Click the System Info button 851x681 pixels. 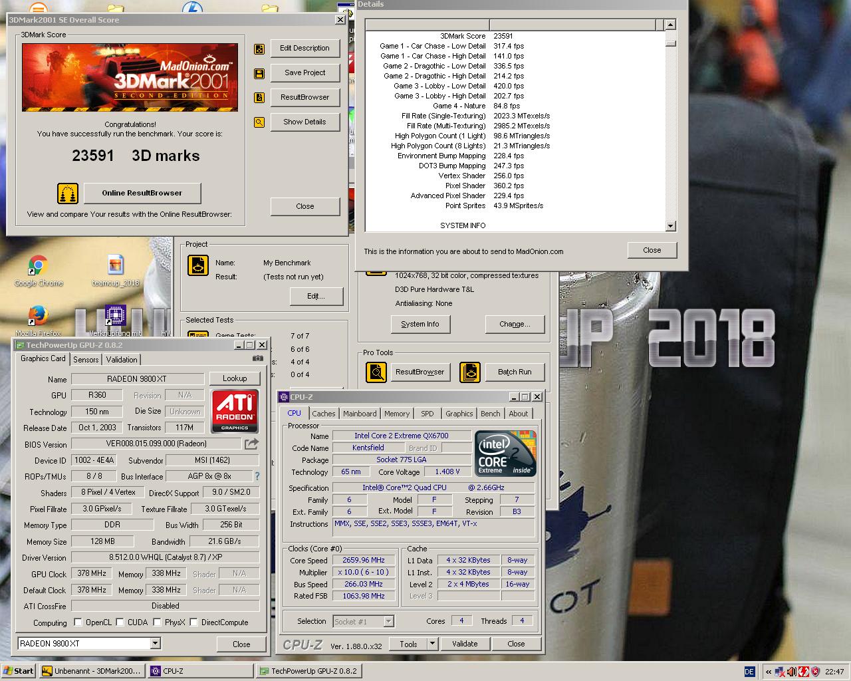(420, 325)
